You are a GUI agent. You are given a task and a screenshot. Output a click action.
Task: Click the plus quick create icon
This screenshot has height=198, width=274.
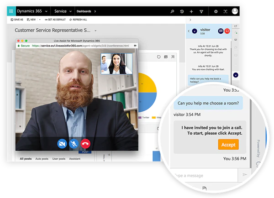[x=191, y=11]
